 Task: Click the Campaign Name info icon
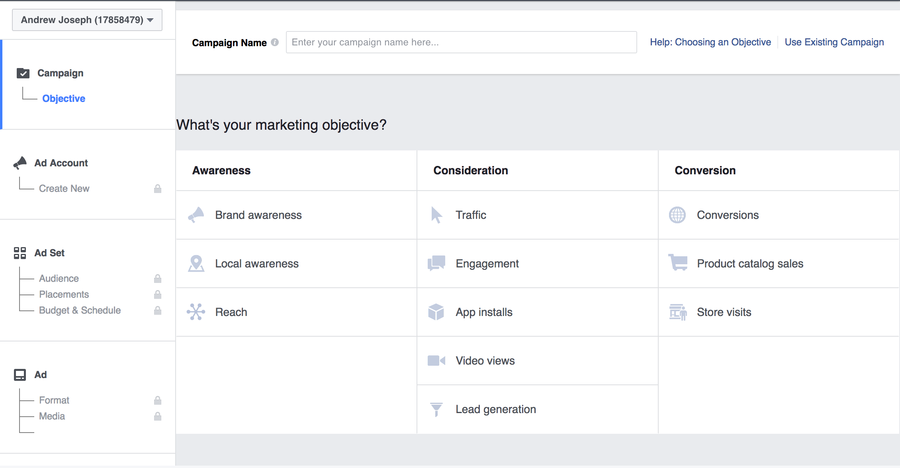click(275, 42)
